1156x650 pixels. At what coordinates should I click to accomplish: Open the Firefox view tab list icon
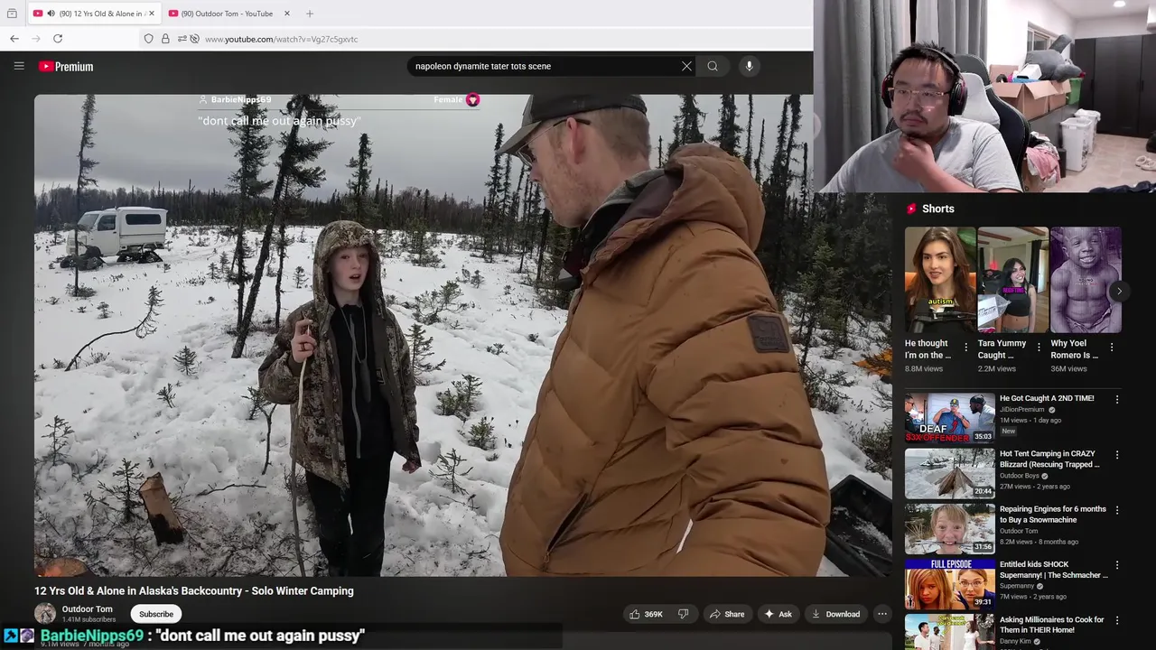(12, 14)
